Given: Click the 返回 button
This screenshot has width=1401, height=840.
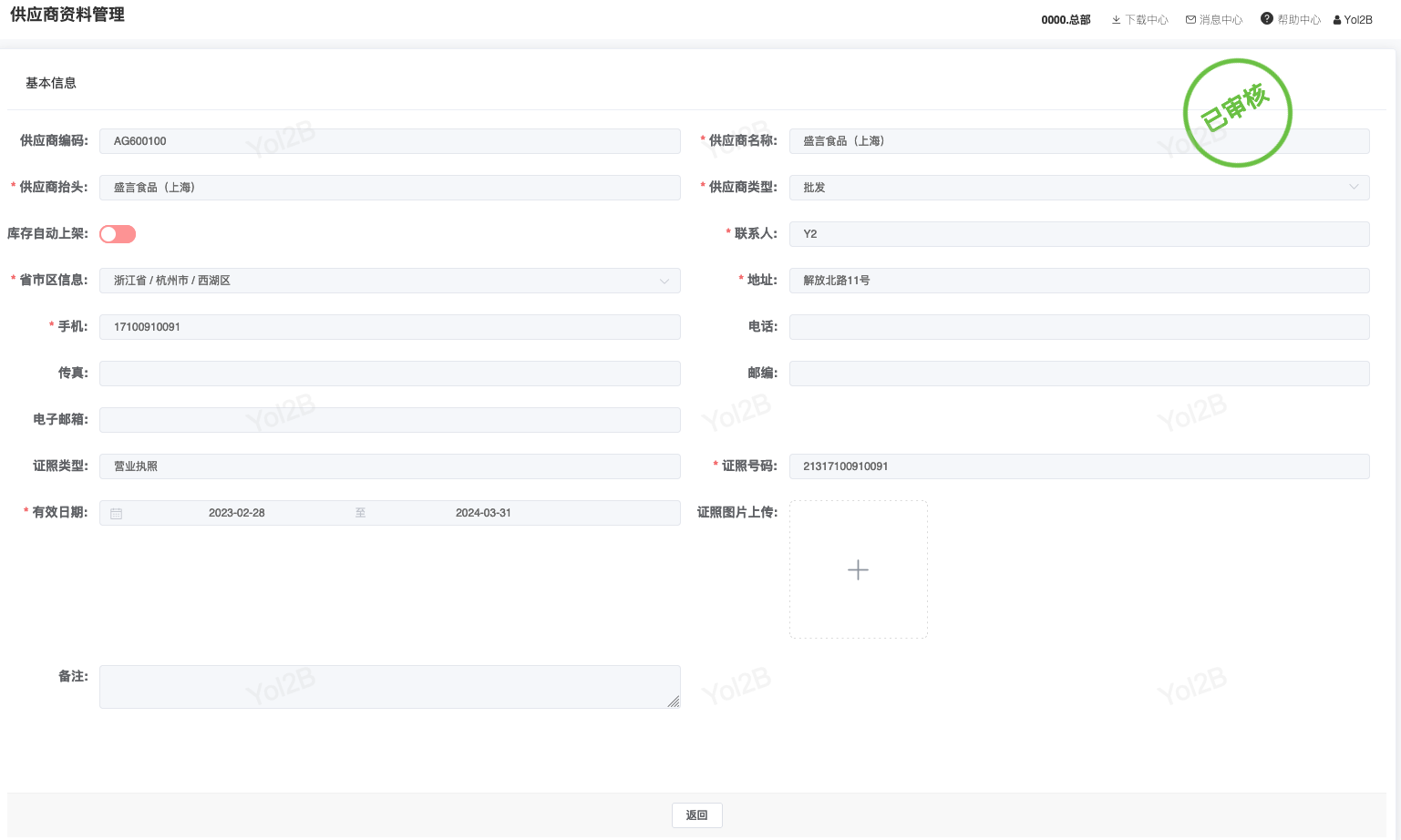Looking at the screenshot, I should pyautogui.click(x=697, y=815).
